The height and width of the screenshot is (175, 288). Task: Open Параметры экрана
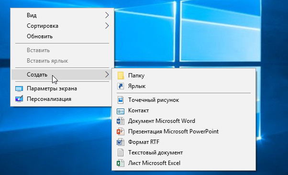pos(62,88)
